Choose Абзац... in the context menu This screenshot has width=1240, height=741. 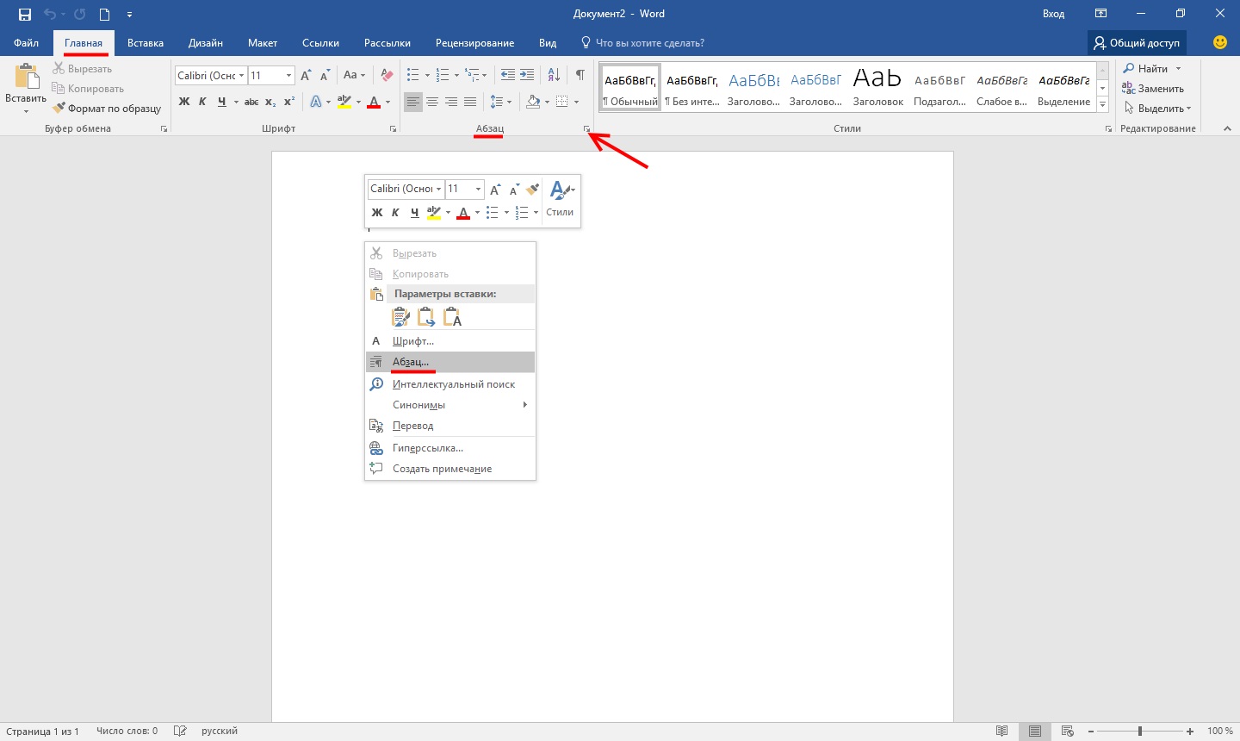point(450,362)
